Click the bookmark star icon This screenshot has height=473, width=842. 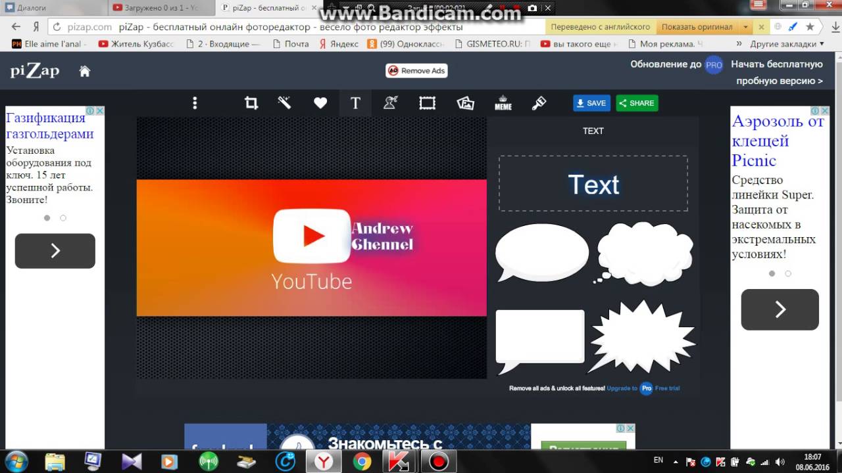pyautogui.click(x=810, y=27)
